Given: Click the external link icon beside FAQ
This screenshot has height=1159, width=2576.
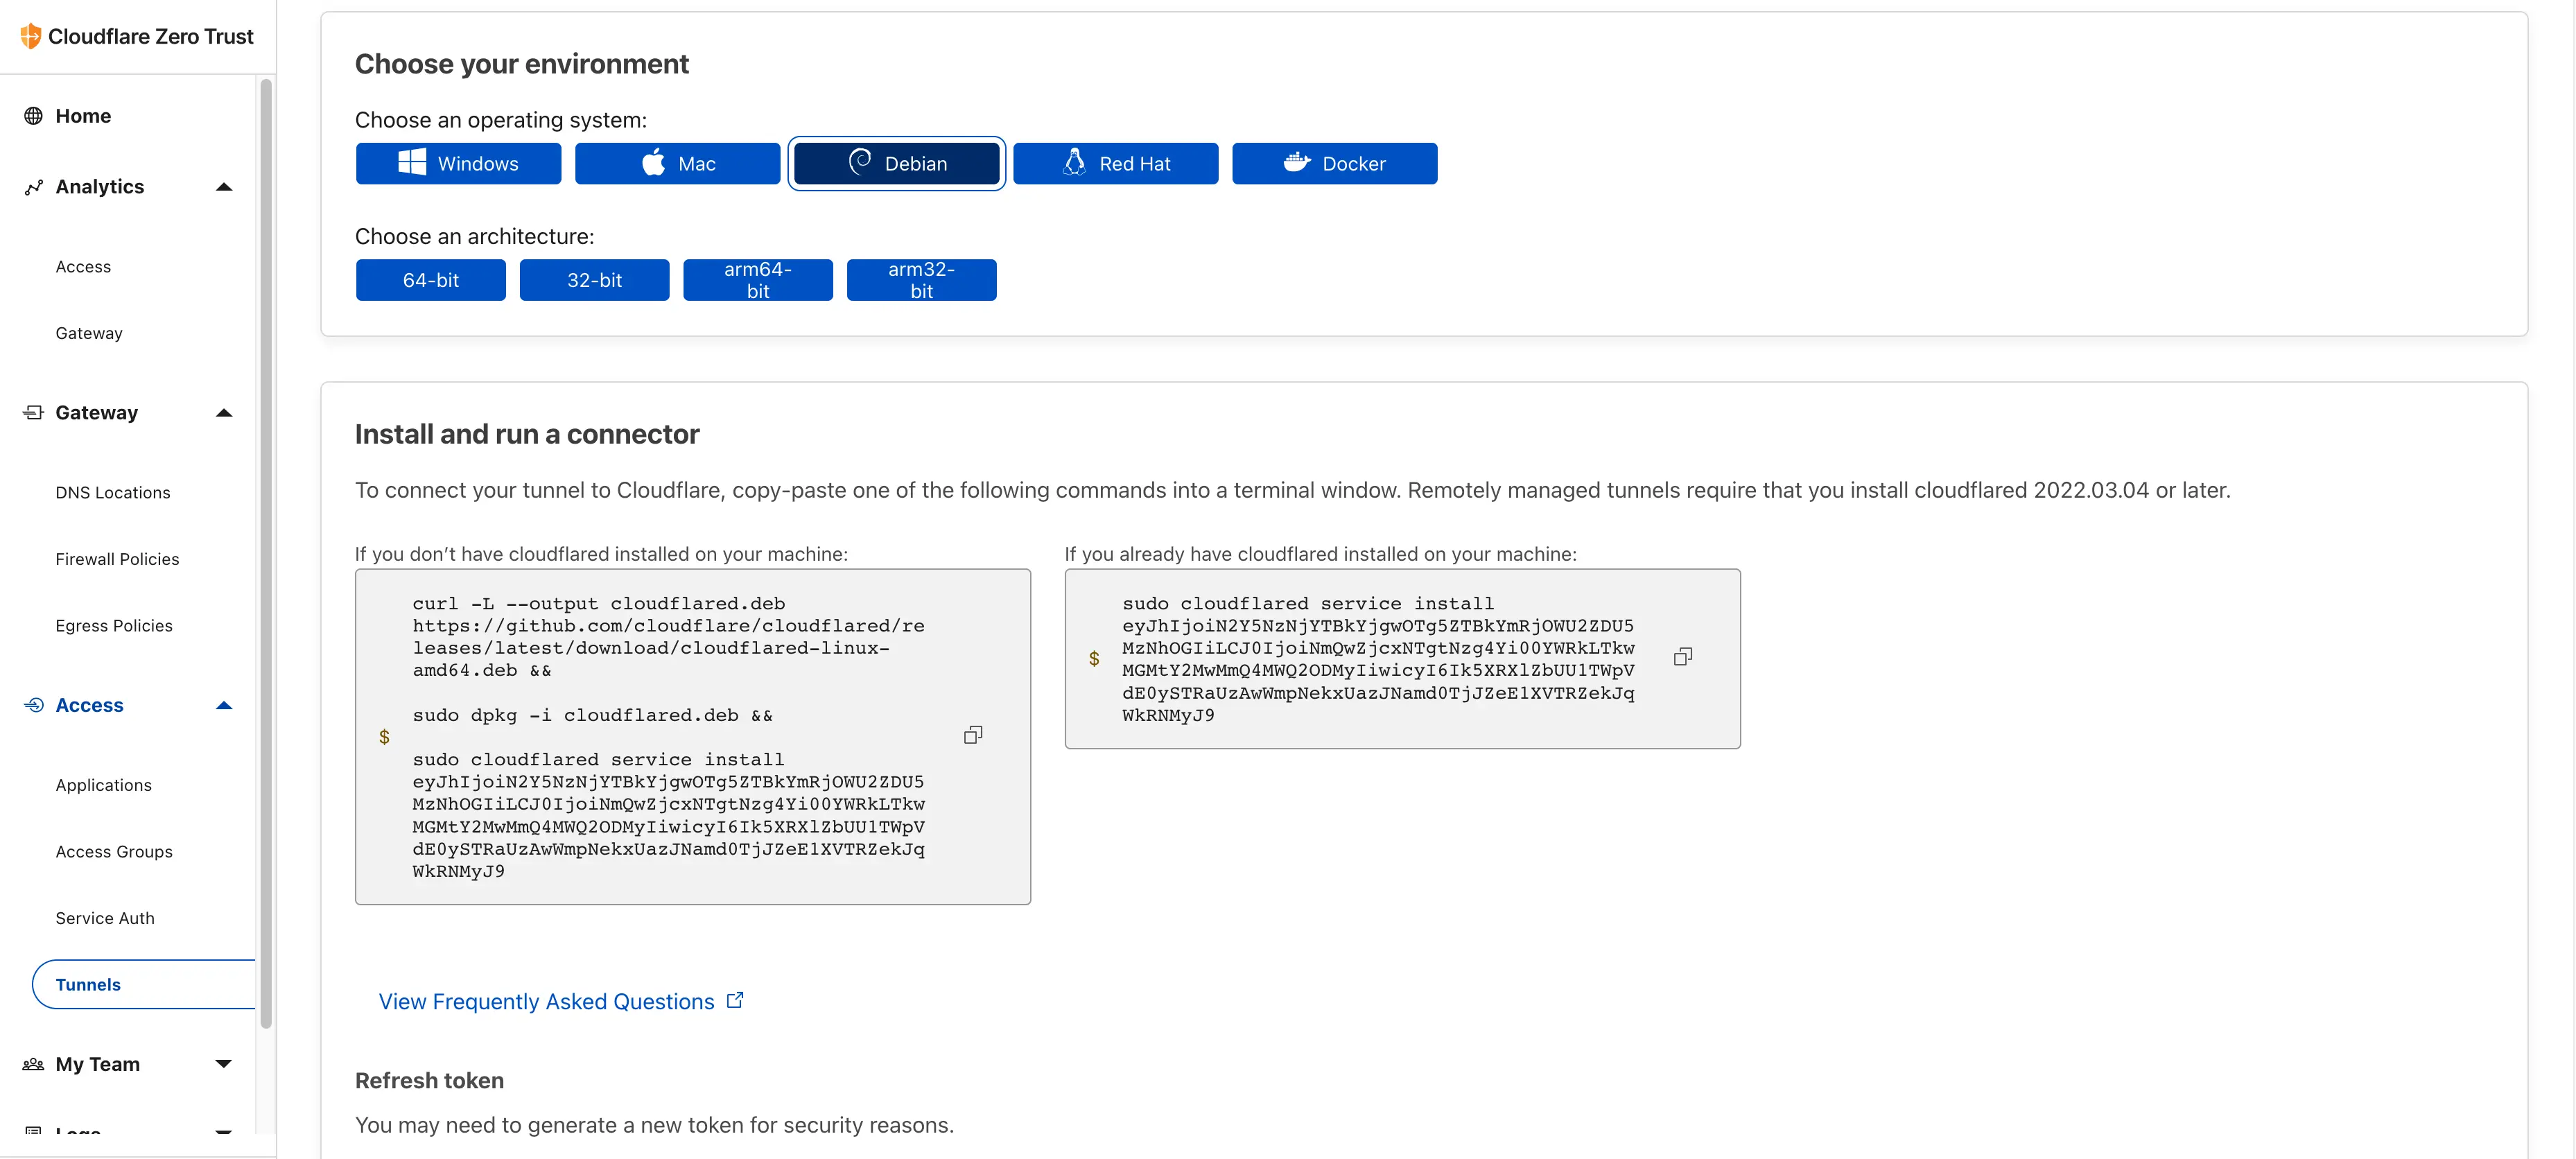Looking at the screenshot, I should coord(735,1000).
